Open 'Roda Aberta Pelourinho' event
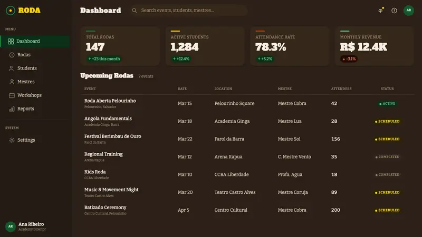This screenshot has height=237, width=422. click(110, 101)
